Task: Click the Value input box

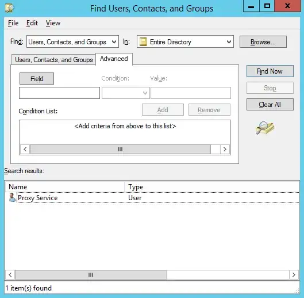Action: 191,93
